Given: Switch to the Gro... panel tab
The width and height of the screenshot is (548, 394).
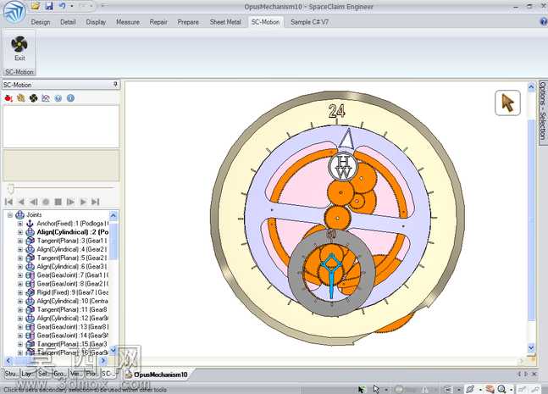Looking at the screenshot, I should [x=60, y=374].
